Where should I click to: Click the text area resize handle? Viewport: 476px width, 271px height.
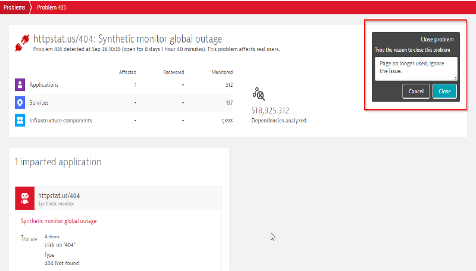tap(455, 78)
